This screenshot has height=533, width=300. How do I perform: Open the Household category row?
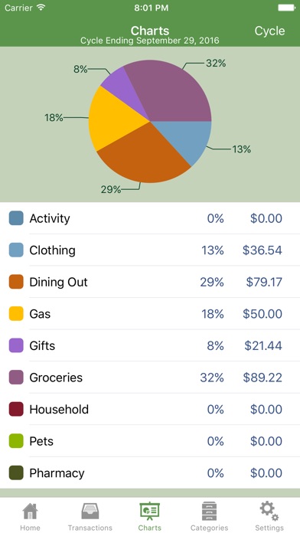tap(150, 409)
